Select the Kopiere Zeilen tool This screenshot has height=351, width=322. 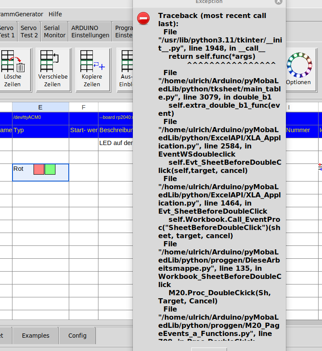click(x=92, y=70)
